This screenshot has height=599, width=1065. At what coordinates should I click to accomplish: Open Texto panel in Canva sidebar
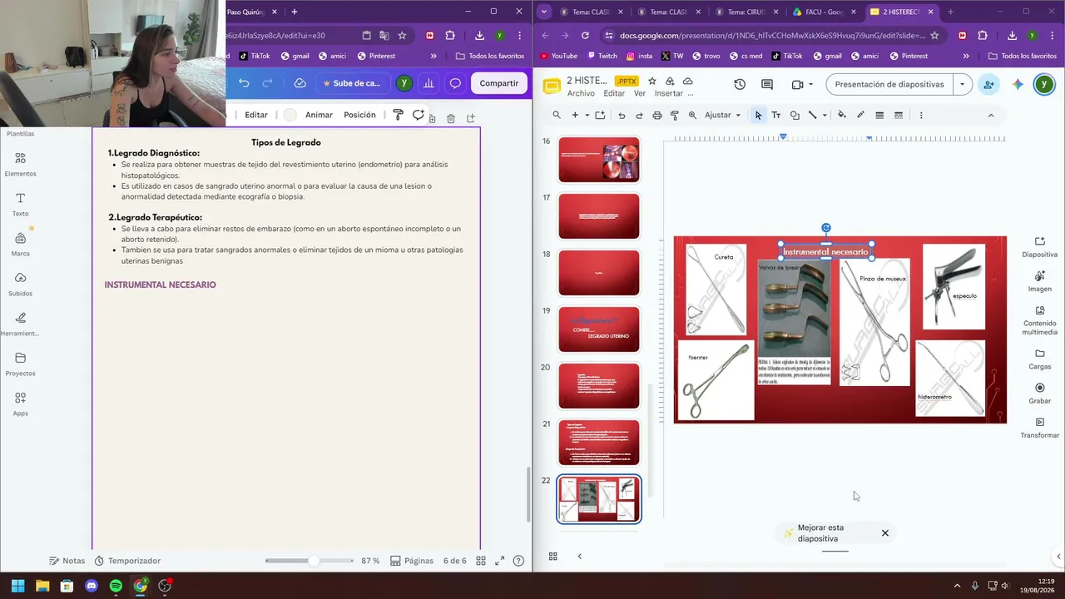20,204
